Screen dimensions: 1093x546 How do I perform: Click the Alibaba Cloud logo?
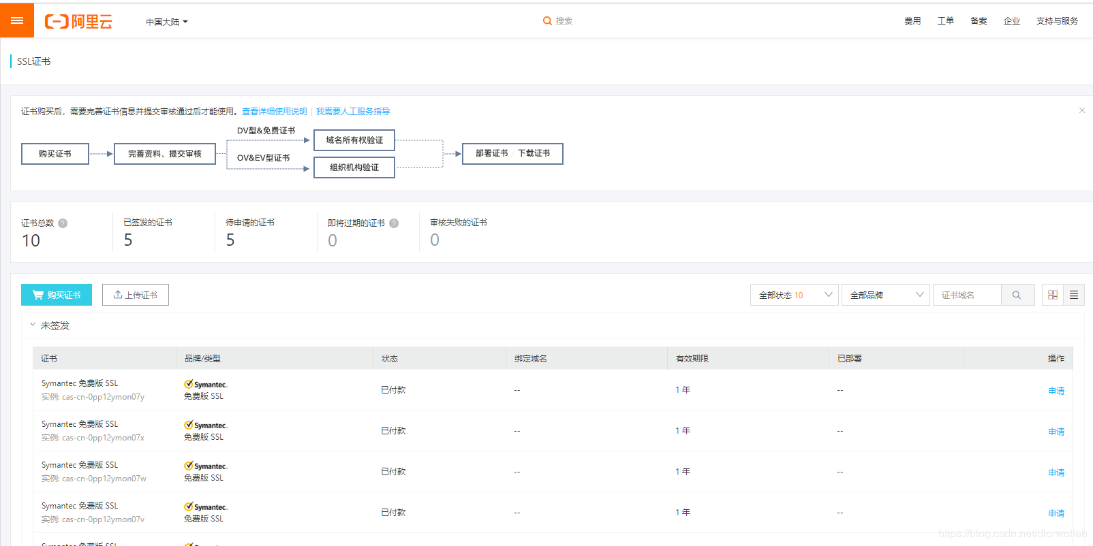click(x=78, y=22)
